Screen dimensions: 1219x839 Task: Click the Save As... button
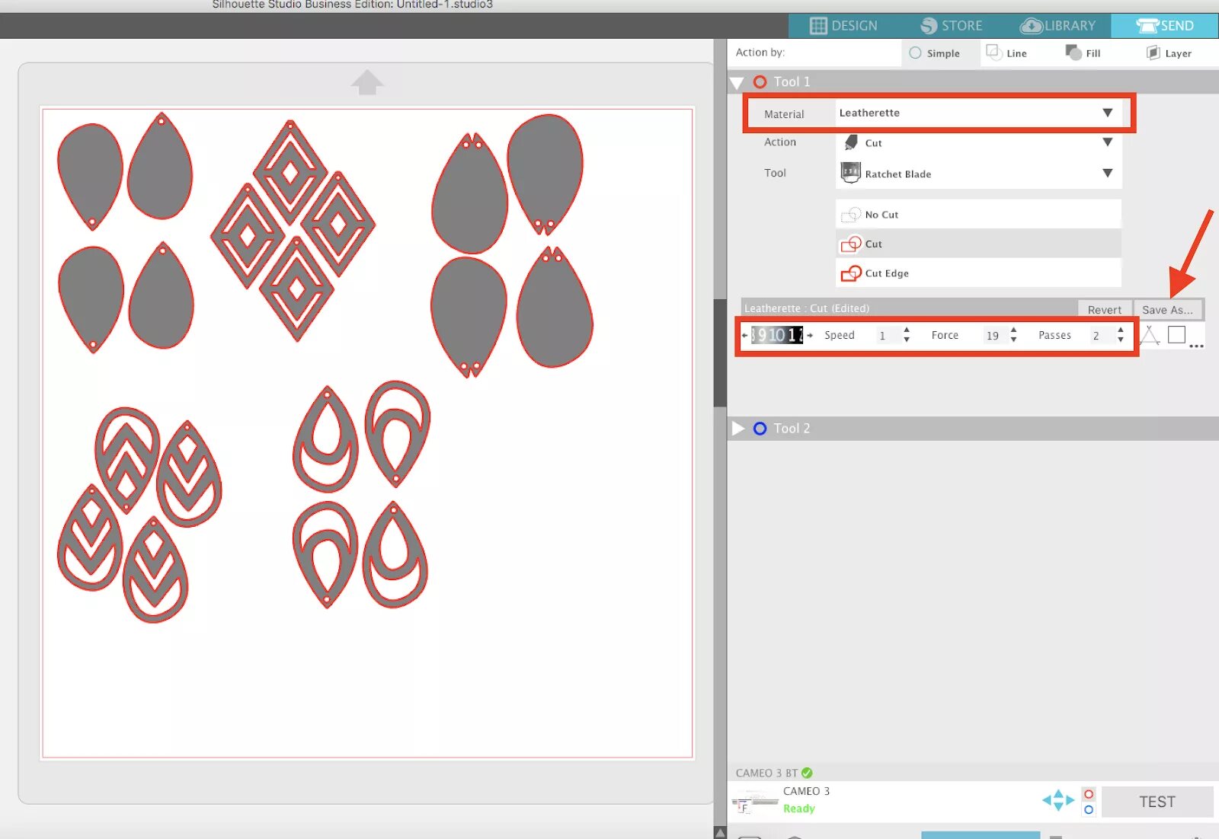tap(1167, 309)
